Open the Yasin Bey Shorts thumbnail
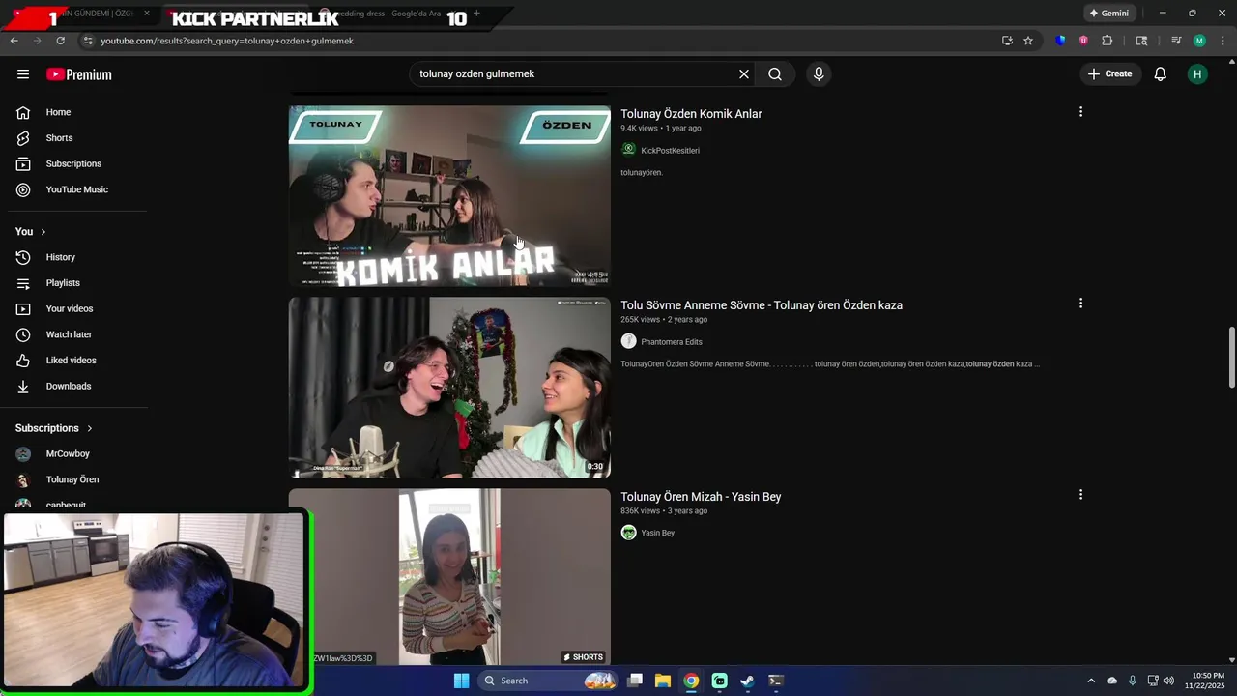The height and width of the screenshot is (696, 1237). click(x=449, y=577)
